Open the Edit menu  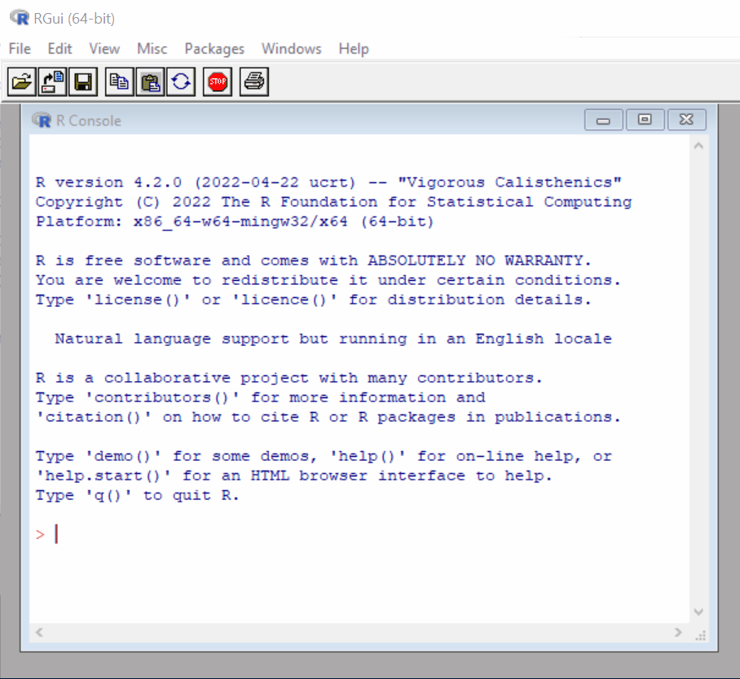59,49
